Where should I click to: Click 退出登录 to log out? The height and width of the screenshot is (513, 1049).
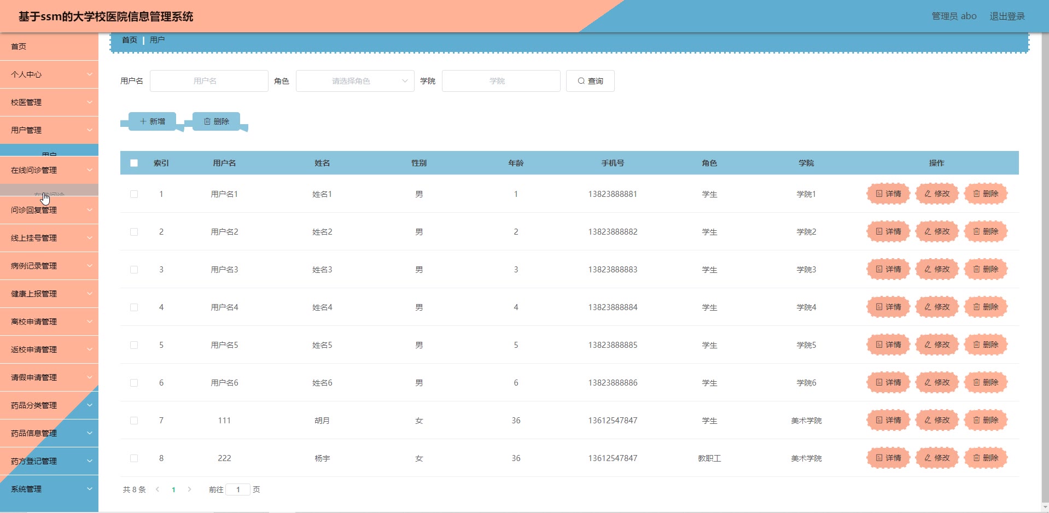1007,16
